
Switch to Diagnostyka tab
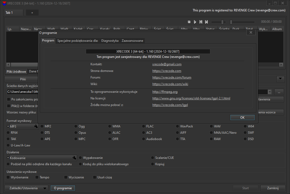pos(110,41)
